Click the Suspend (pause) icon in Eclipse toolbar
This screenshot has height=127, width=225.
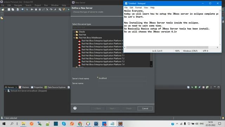pyautogui.click(x=36, y=10)
